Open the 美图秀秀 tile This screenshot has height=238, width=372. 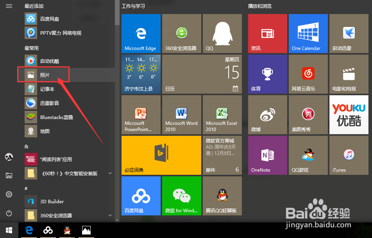coord(308,115)
